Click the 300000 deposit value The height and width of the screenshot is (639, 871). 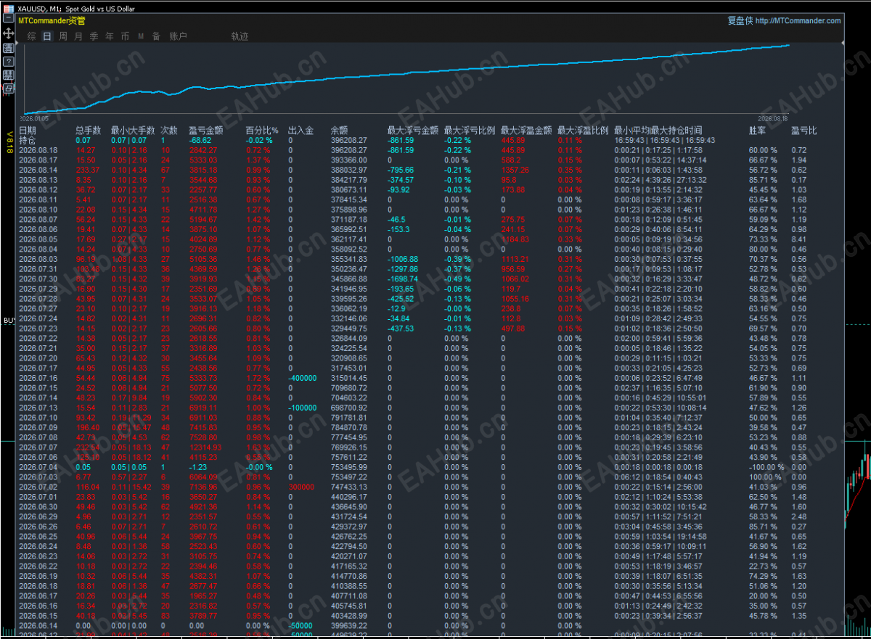coord(301,487)
